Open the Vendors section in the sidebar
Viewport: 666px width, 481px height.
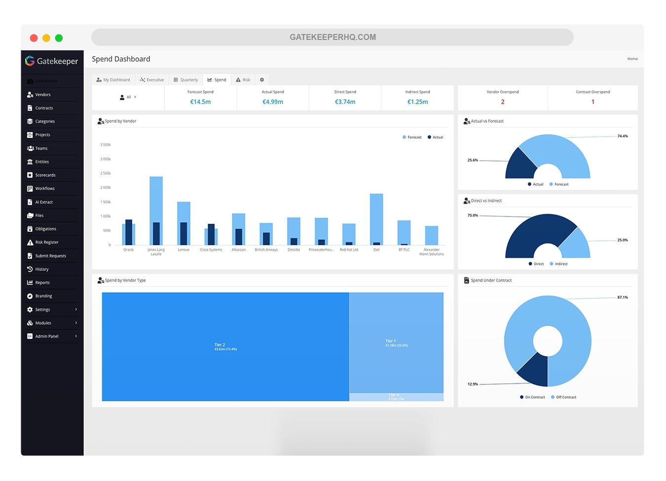42,94
